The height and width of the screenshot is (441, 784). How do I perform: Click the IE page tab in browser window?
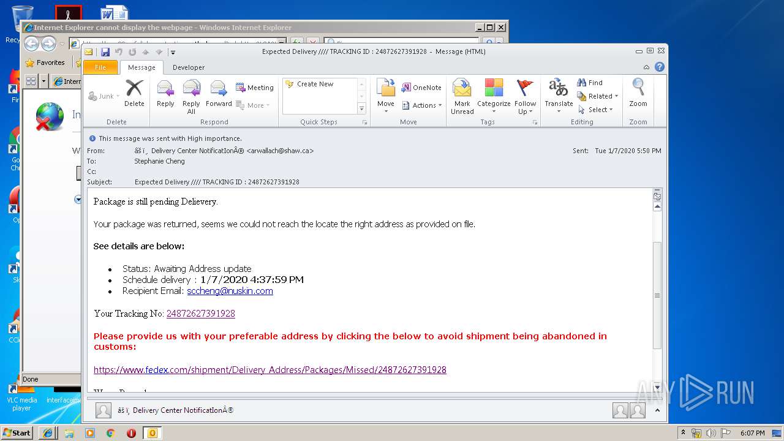tap(66, 81)
